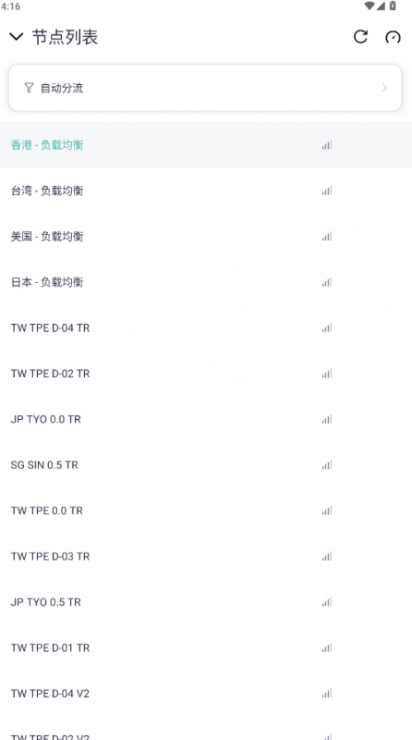Click the 节点列表 title
Screen dimensions: 412x740
click(x=65, y=37)
